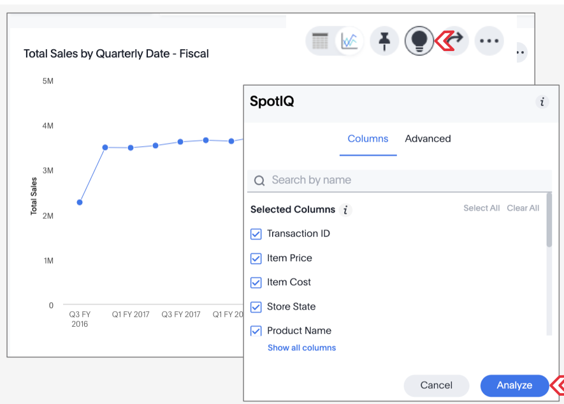Uncheck Transaction ID column
The width and height of the screenshot is (564, 404).
pyautogui.click(x=256, y=234)
